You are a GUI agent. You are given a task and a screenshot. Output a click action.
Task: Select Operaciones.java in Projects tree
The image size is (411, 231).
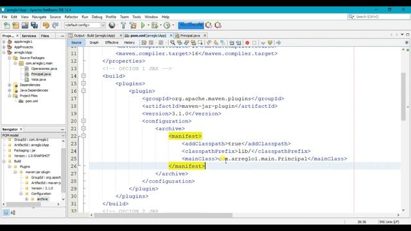pos(44,69)
